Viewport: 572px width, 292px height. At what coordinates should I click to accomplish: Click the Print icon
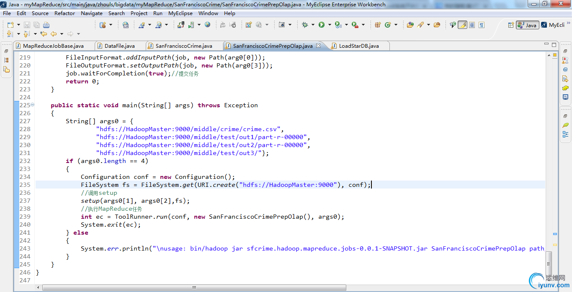coord(46,25)
